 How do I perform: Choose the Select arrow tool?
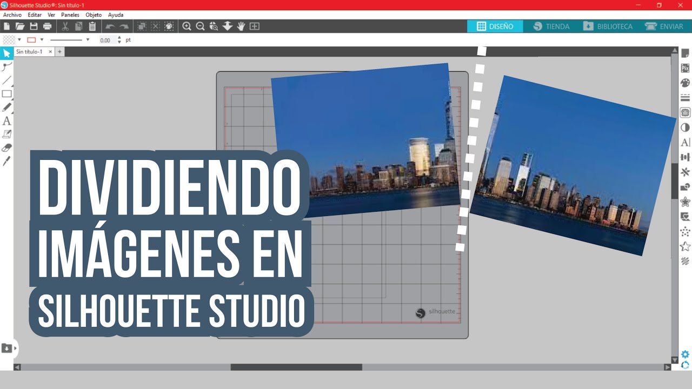pos(6,53)
